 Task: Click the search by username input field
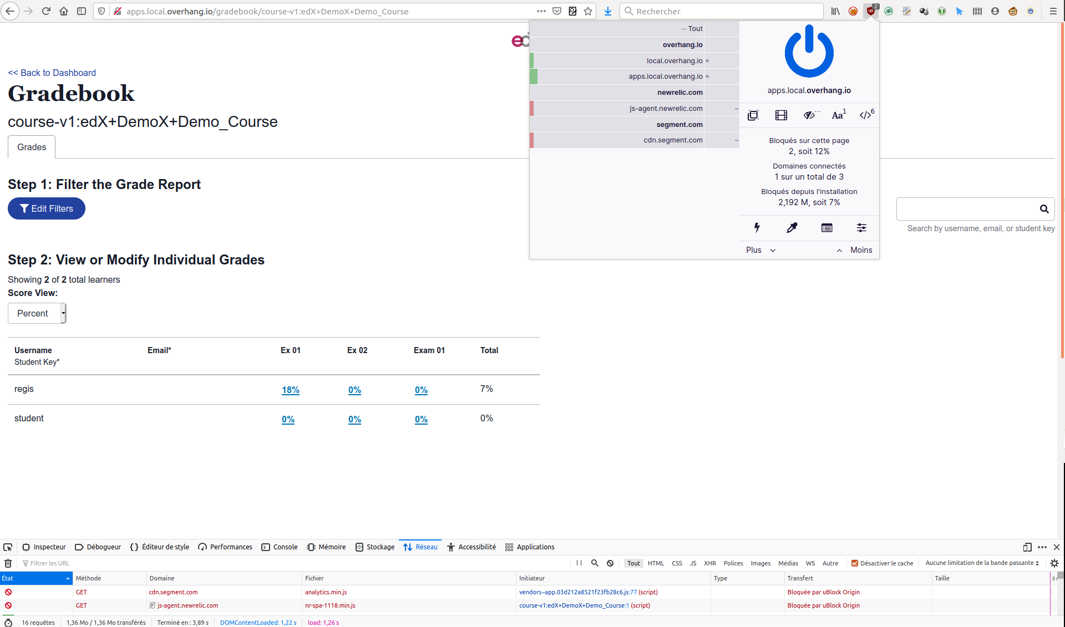tap(971, 209)
